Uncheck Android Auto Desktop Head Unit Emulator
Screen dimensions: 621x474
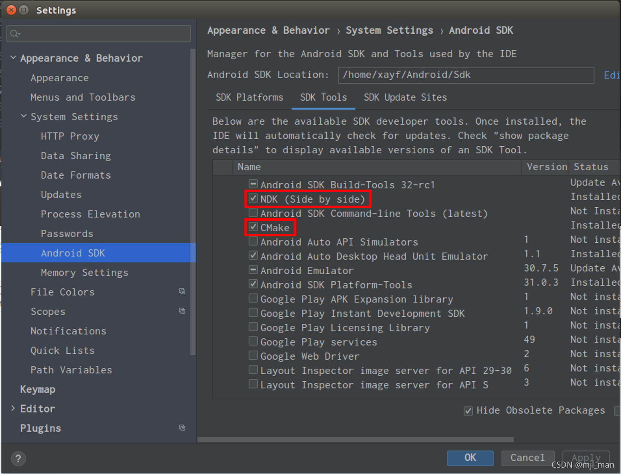pyautogui.click(x=253, y=255)
